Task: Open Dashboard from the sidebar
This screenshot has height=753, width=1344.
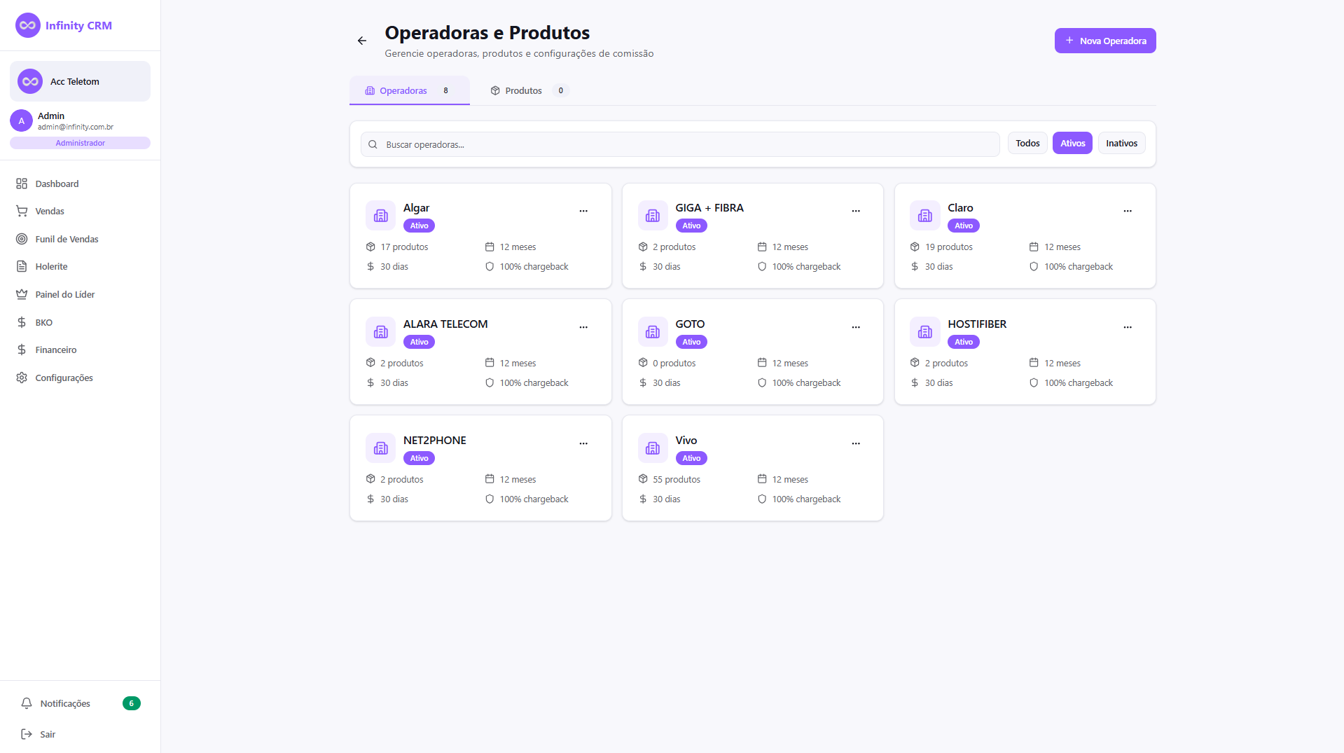Action: click(x=57, y=184)
